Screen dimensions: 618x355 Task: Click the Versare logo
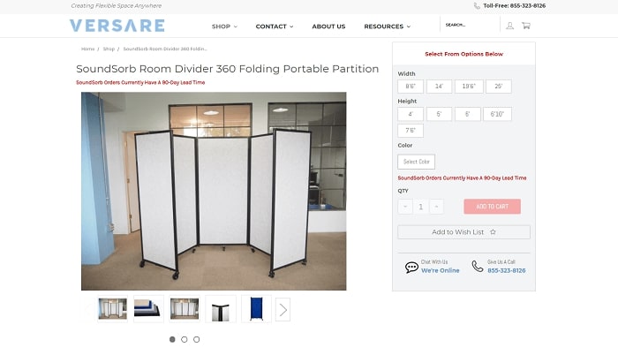[117, 26]
